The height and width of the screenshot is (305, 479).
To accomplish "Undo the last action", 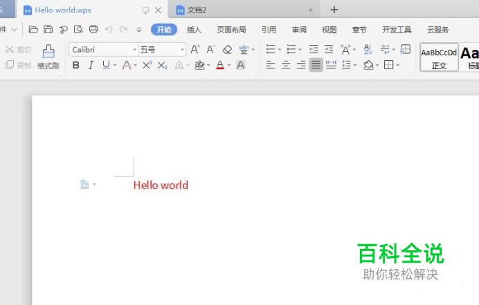I will (x=109, y=30).
